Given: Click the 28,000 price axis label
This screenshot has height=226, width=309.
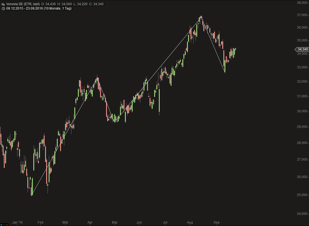Looking at the screenshot, I should (x=302, y=143).
